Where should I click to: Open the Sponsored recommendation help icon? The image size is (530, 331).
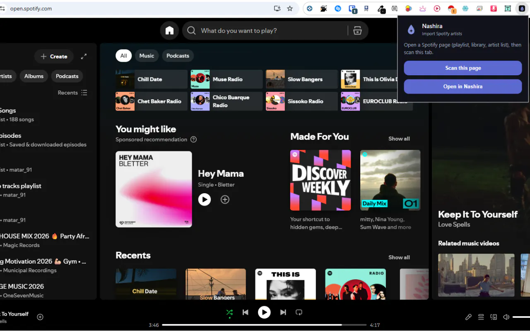click(x=193, y=139)
